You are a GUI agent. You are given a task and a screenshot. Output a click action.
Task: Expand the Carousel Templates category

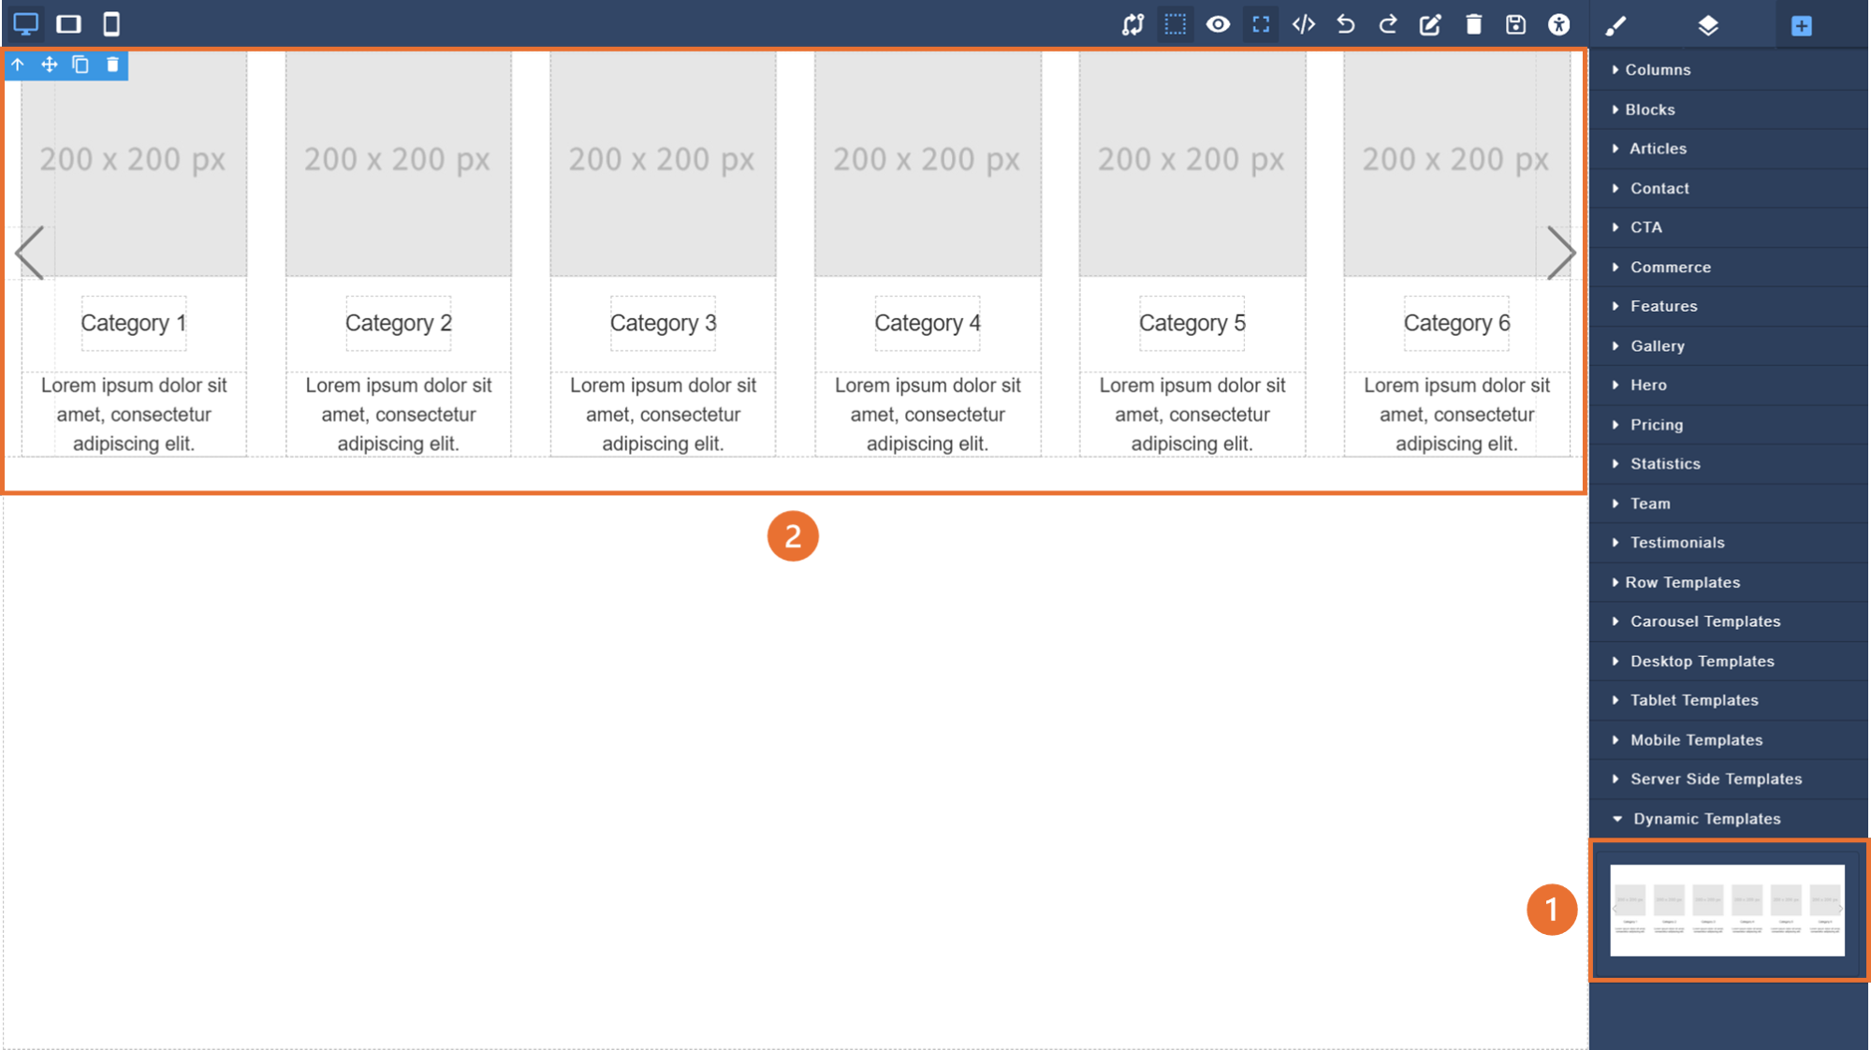click(1704, 621)
